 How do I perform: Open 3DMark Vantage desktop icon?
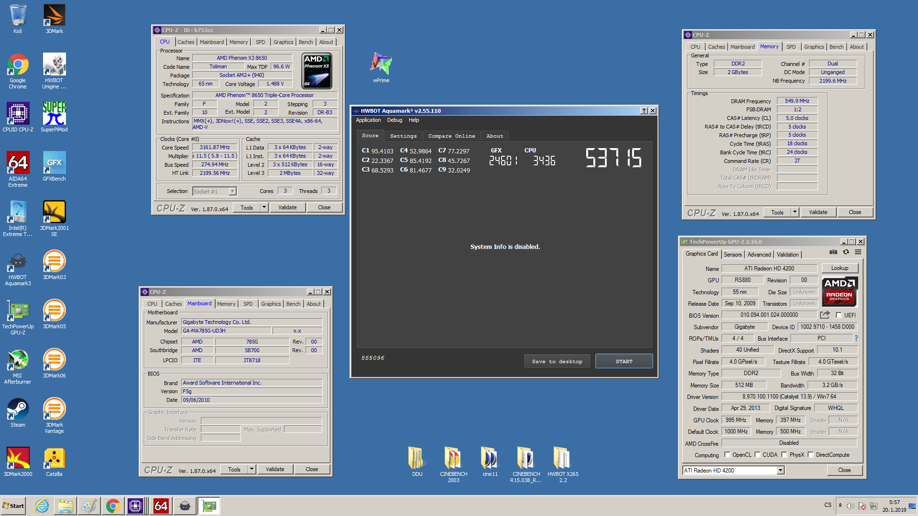(x=54, y=416)
